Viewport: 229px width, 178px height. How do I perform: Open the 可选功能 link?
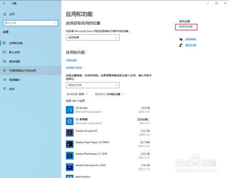(x=71, y=60)
